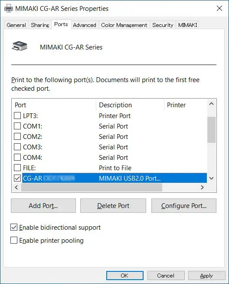Sort by the Description column header

point(130,105)
